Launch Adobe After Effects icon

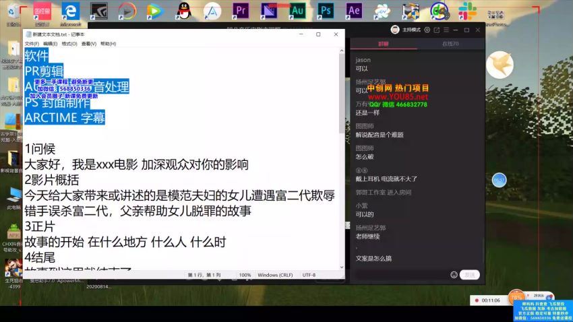click(354, 11)
